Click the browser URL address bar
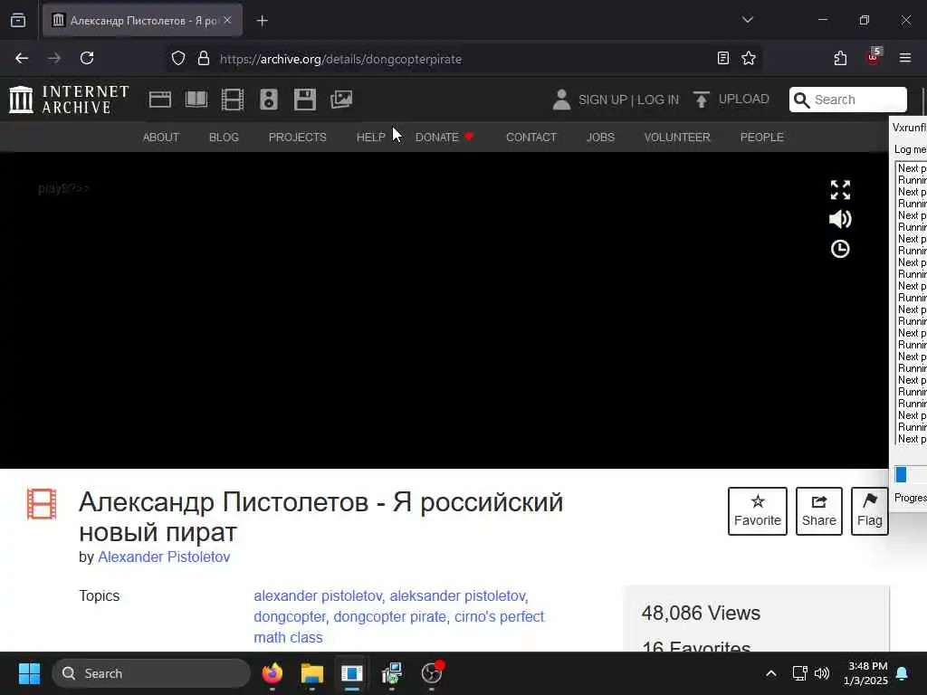 click(x=464, y=59)
